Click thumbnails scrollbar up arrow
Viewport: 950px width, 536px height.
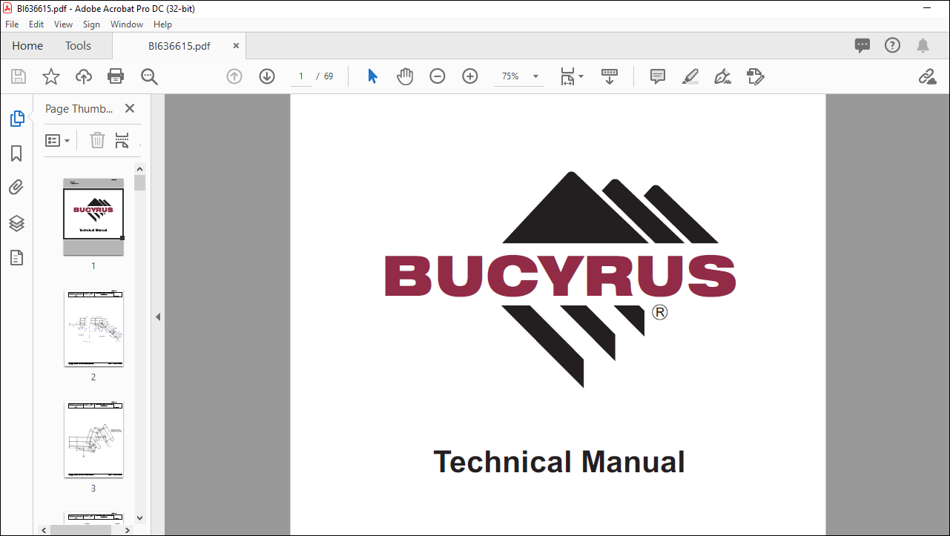[x=140, y=168]
